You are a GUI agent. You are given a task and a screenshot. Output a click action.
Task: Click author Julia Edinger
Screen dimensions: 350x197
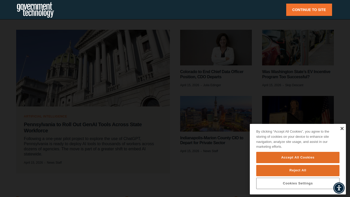point(212,85)
